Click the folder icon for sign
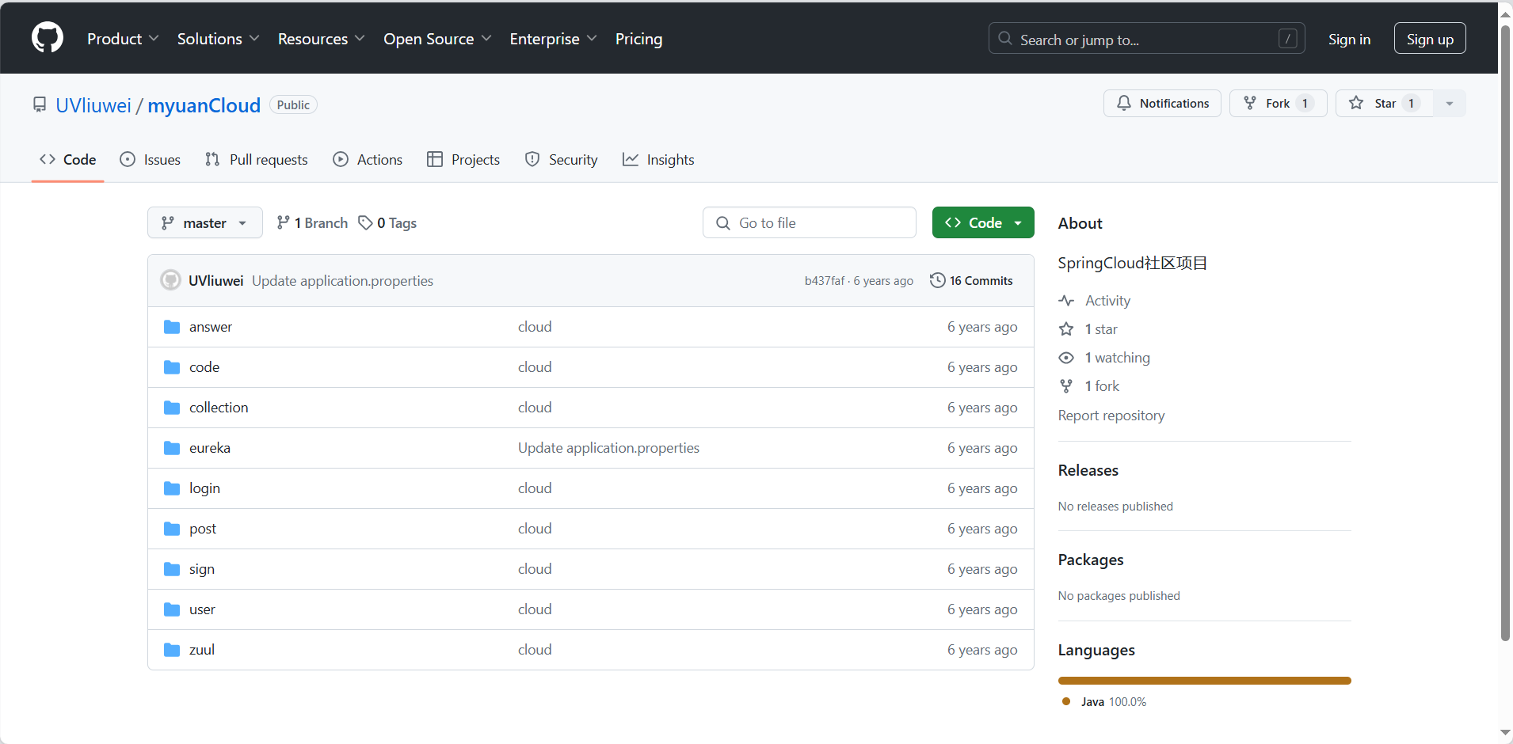Viewport: 1513px width, 744px height. [172, 569]
